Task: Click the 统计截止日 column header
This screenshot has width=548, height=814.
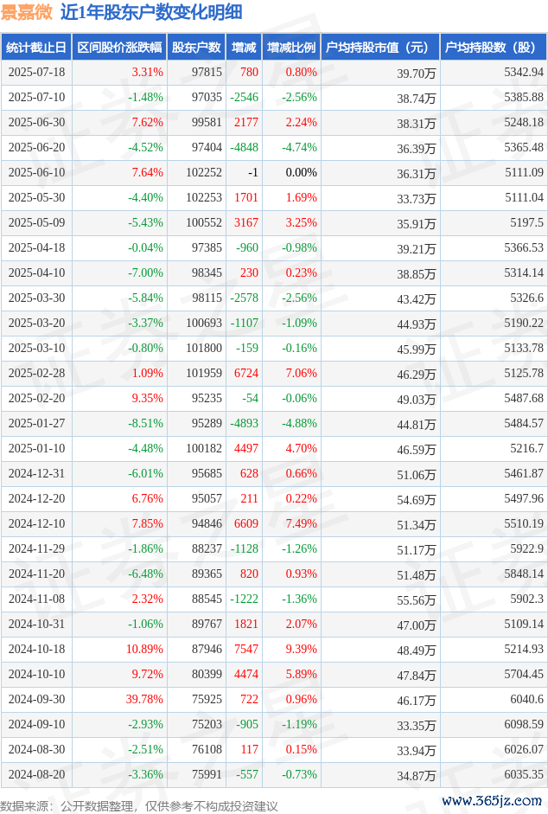Action: pos(36,48)
